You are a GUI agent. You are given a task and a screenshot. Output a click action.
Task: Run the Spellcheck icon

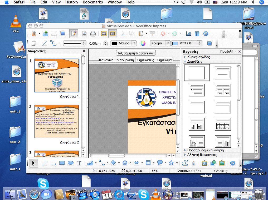104,34
